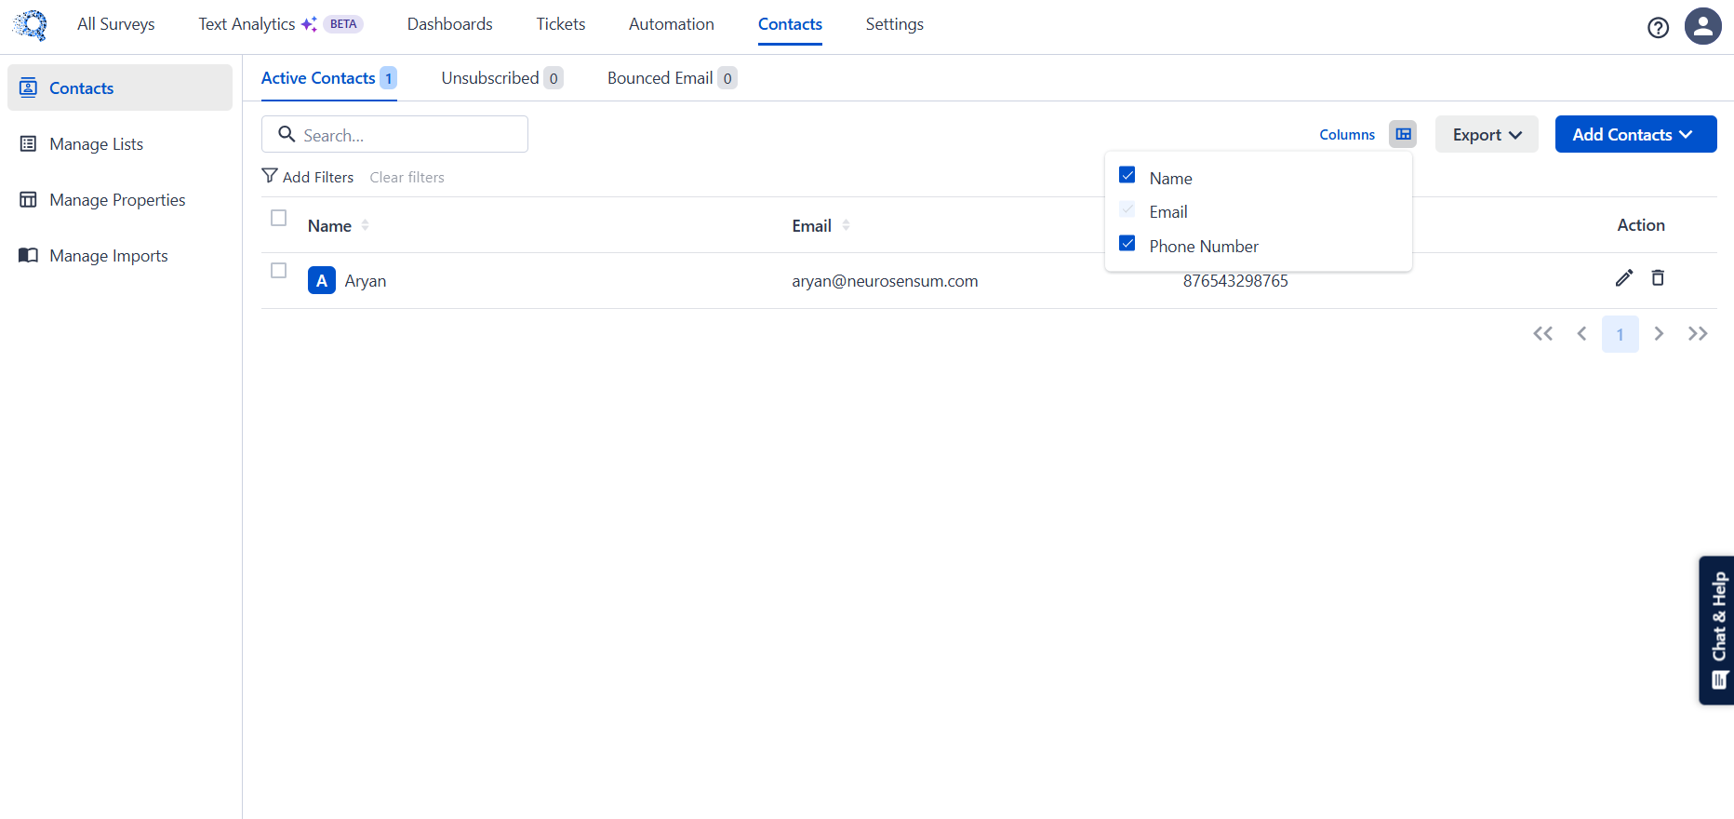Screen dimensions: 1734x819
Task: Expand the Export dropdown
Action: point(1486,135)
